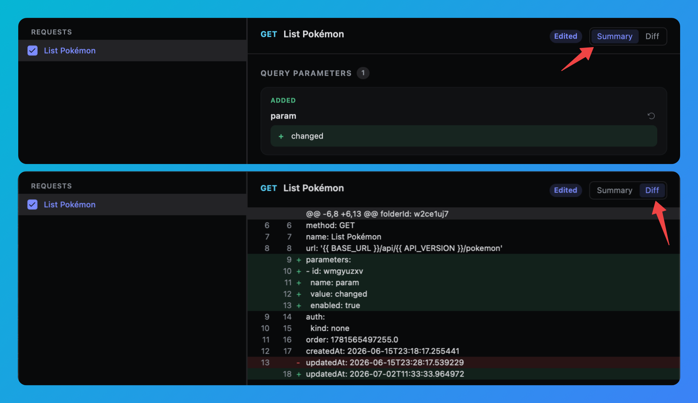Click the plus marker on line 18 updatedAt
This screenshot has width=698, height=403.
click(299, 374)
